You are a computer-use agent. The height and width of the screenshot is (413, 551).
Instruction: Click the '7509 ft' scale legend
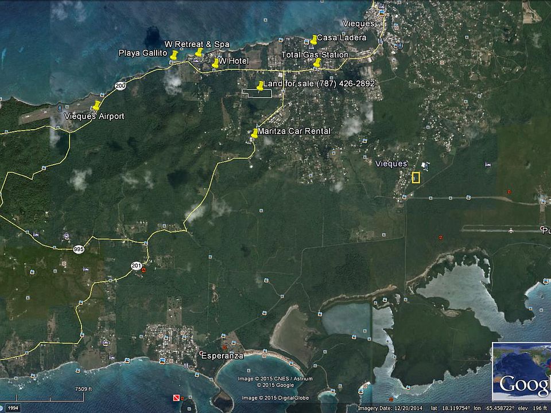tap(83, 389)
